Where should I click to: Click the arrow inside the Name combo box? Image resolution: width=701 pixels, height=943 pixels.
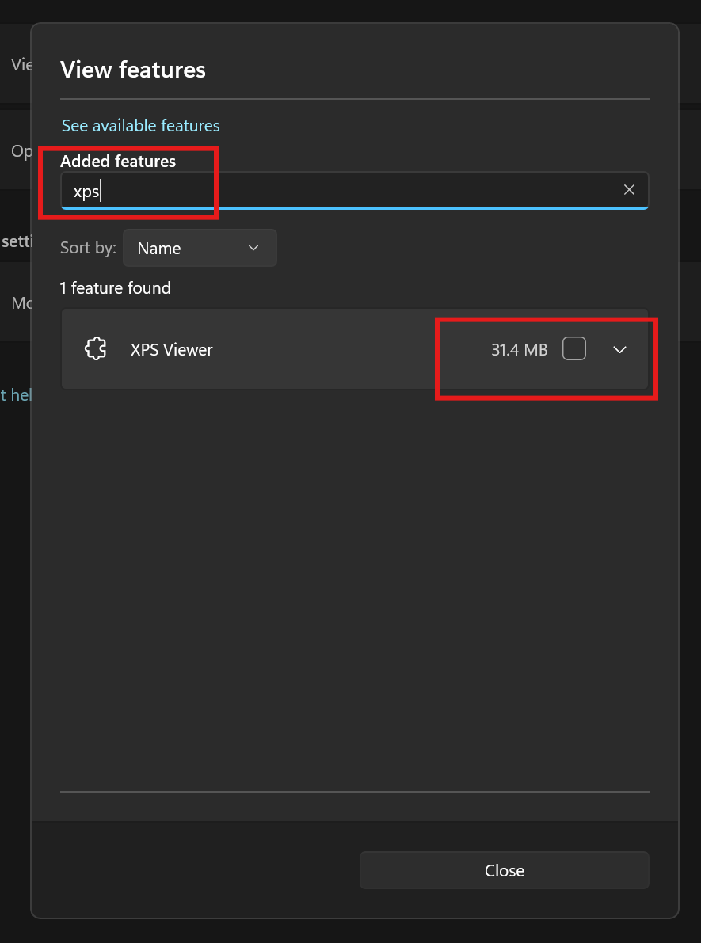tap(253, 248)
